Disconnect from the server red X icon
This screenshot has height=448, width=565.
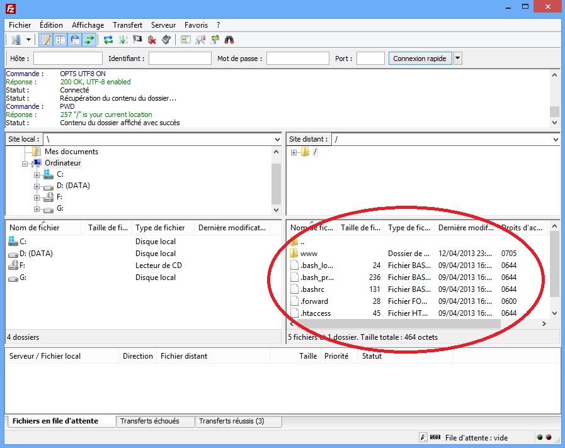[152, 40]
